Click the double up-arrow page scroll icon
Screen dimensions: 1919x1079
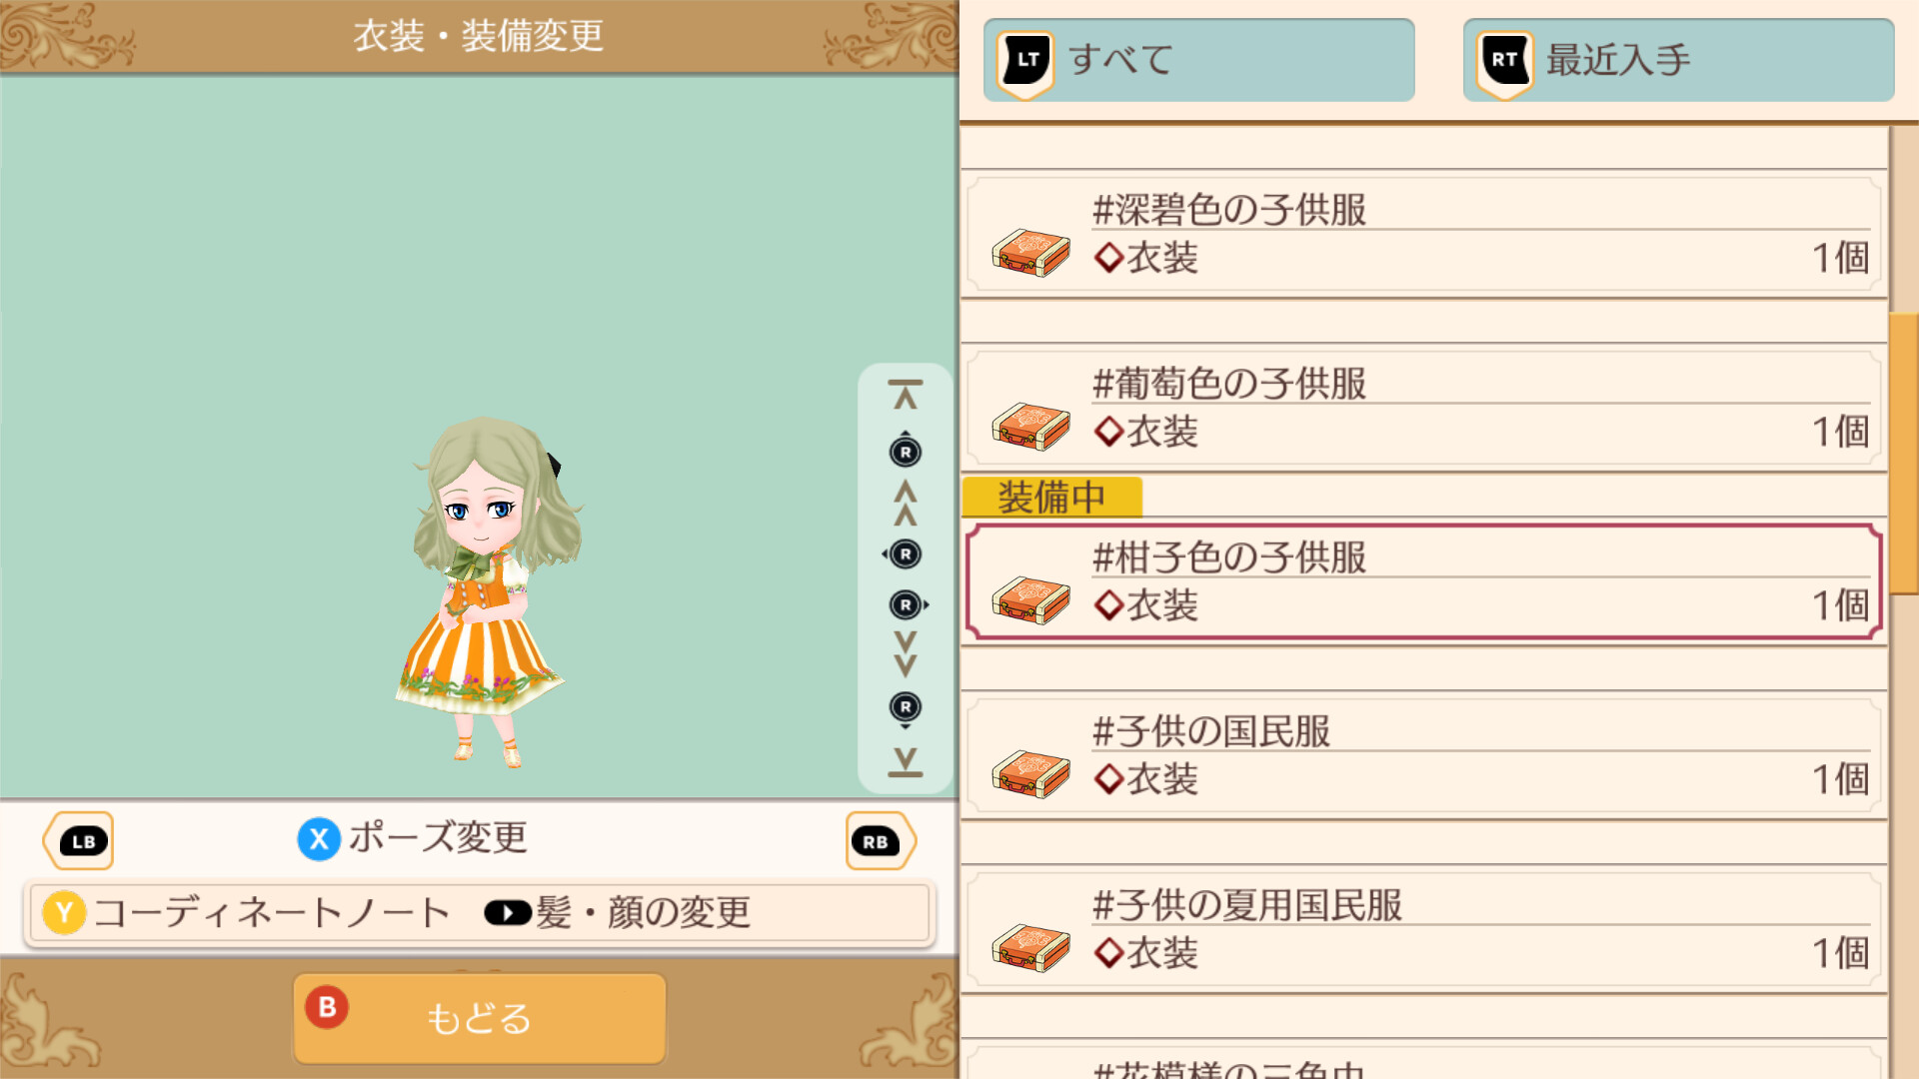tap(906, 503)
